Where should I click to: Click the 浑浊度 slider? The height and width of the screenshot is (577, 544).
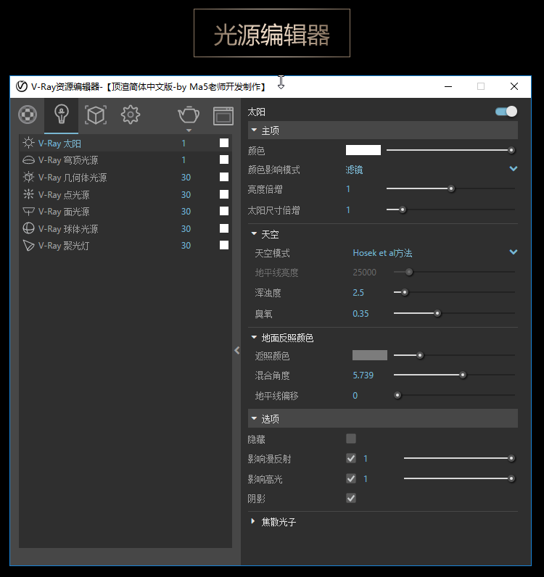(x=454, y=293)
